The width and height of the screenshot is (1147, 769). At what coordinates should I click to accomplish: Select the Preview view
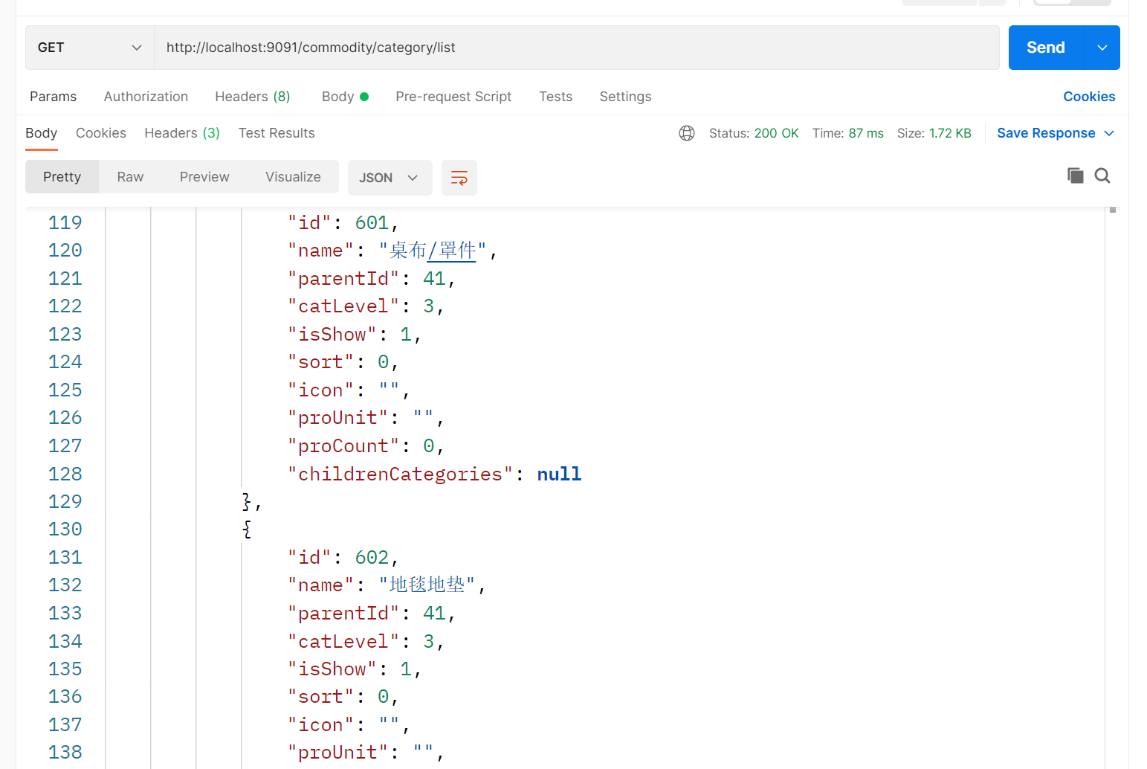(204, 177)
